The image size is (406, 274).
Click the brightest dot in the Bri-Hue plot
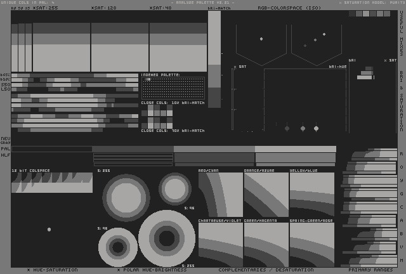pyautogui.click(x=316, y=129)
